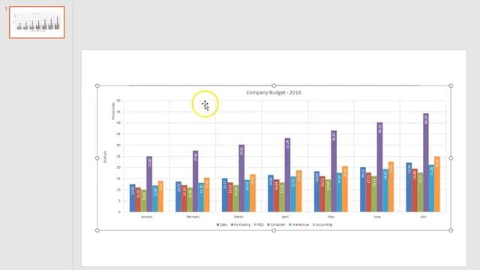Image resolution: width=480 pixels, height=270 pixels.
Task: Select the purple Computer bar for January
Action: 149,184
